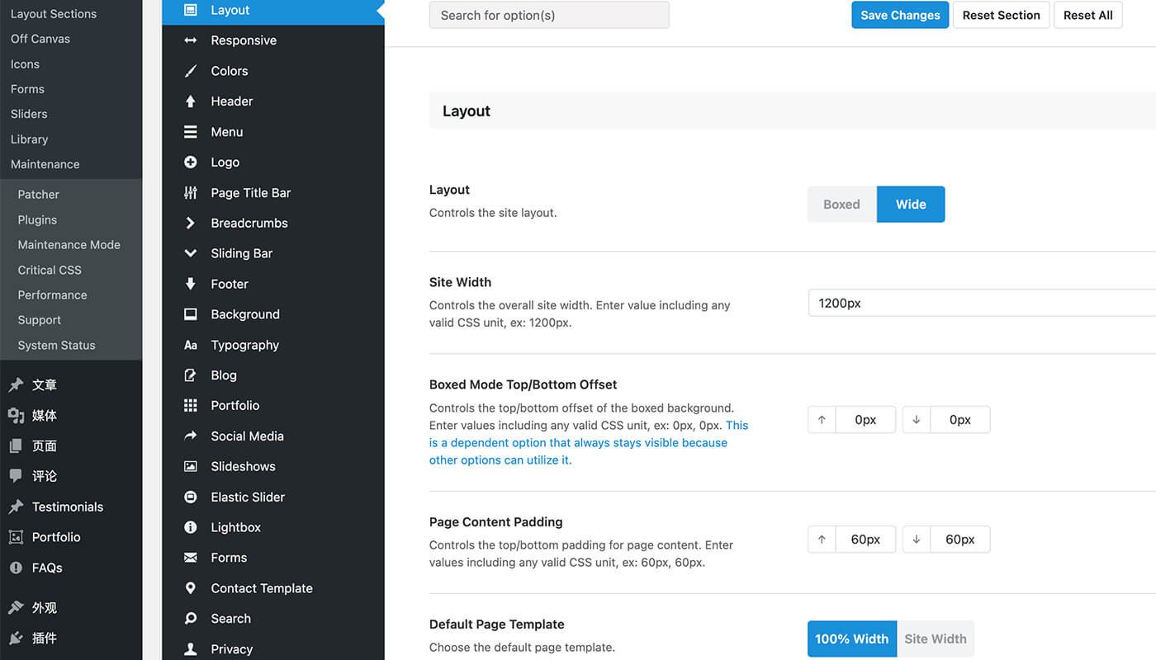Open the Menu options section

[226, 132]
